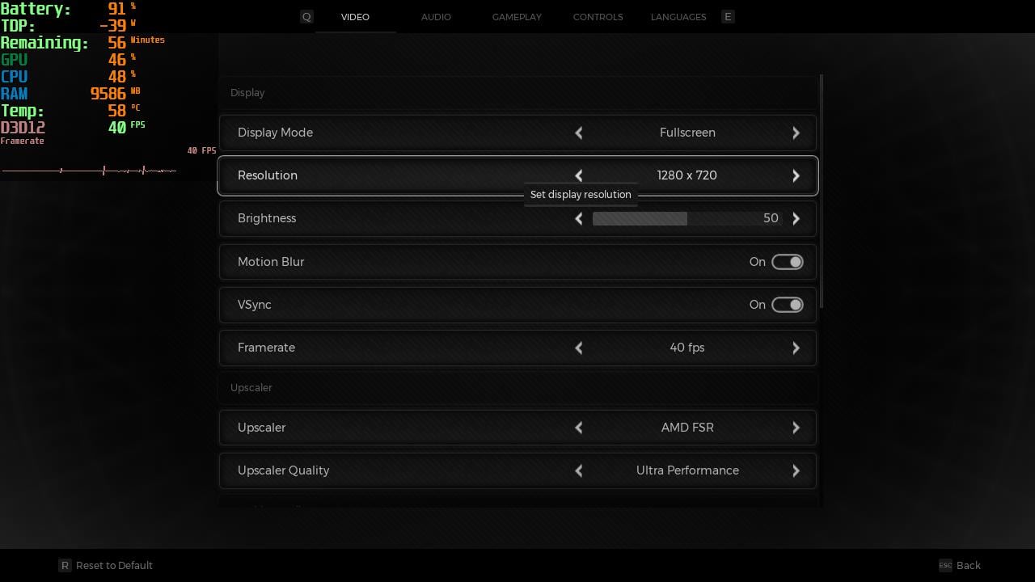Screen dimensions: 1035x582
Task: Click the settings list scrollbar
Action: tap(822, 191)
